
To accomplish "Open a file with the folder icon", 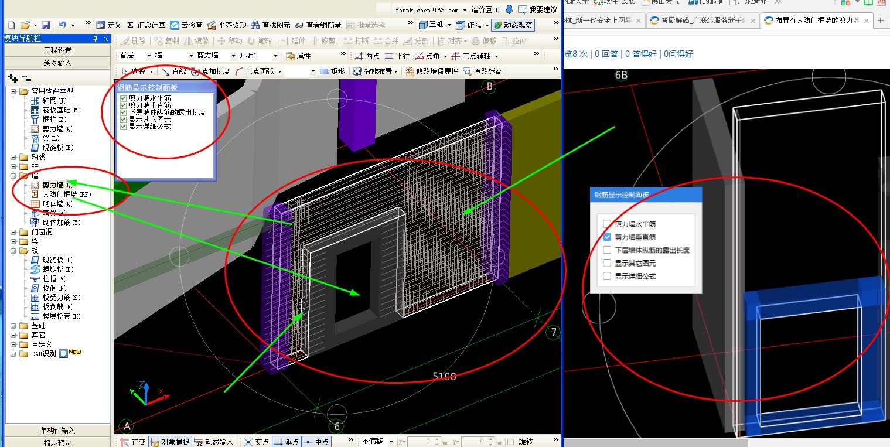I will point(25,25).
